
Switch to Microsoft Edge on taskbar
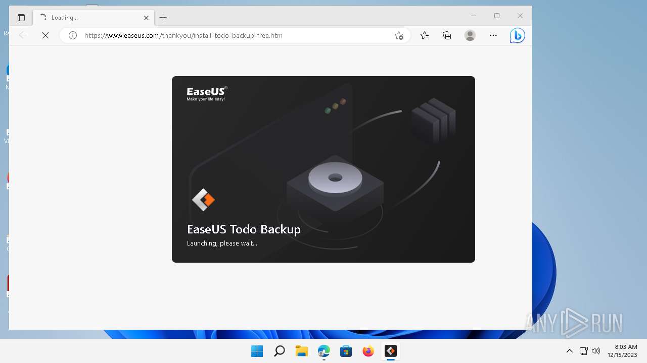pos(323,351)
